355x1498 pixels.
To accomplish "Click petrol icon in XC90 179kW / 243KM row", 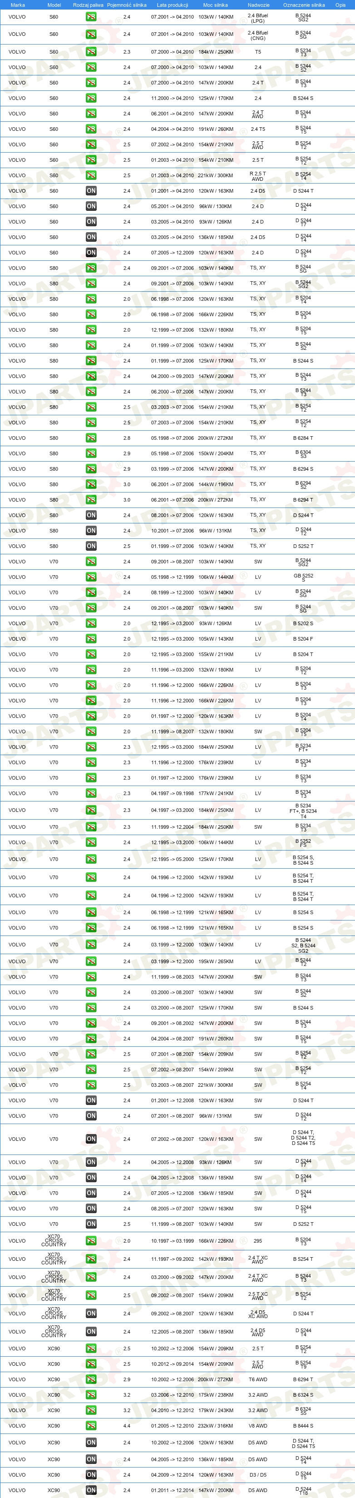I will pos(91,1410).
